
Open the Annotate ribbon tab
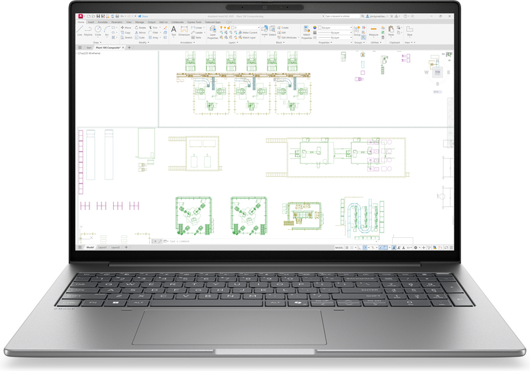[103, 23]
